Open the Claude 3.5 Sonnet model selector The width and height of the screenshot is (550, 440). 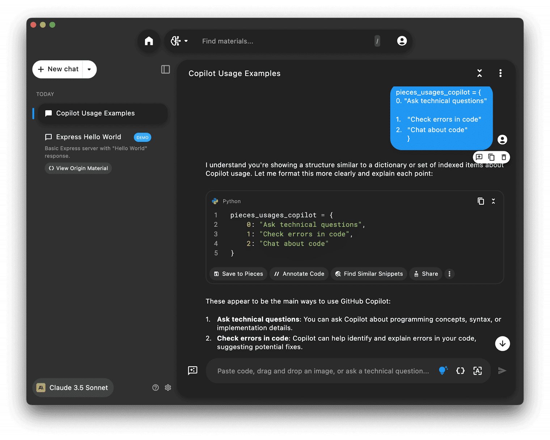pos(73,388)
